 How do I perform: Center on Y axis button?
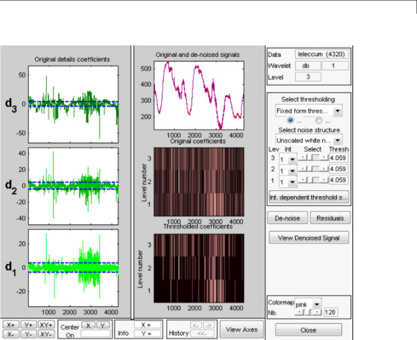103,325
